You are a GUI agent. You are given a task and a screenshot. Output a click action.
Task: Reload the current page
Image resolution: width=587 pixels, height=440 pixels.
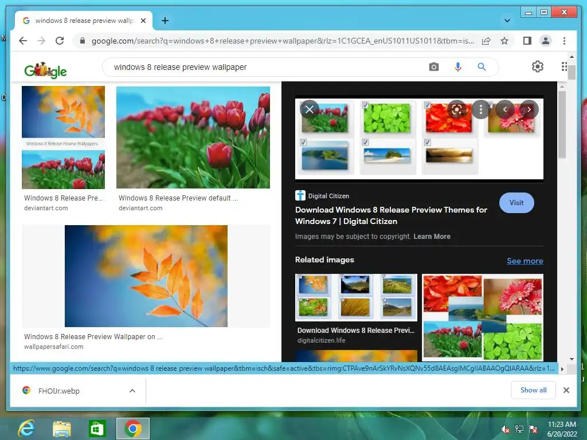pyautogui.click(x=60, y=41)
